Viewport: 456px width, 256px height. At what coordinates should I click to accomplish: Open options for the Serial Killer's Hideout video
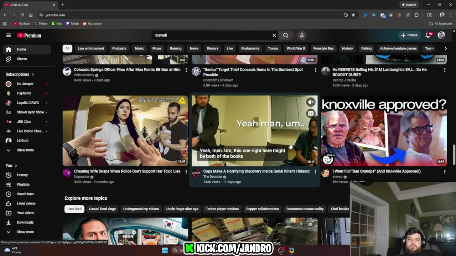[315, 172]
